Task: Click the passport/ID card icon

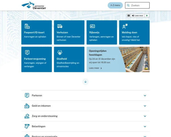Action: [x=27, y=26]
